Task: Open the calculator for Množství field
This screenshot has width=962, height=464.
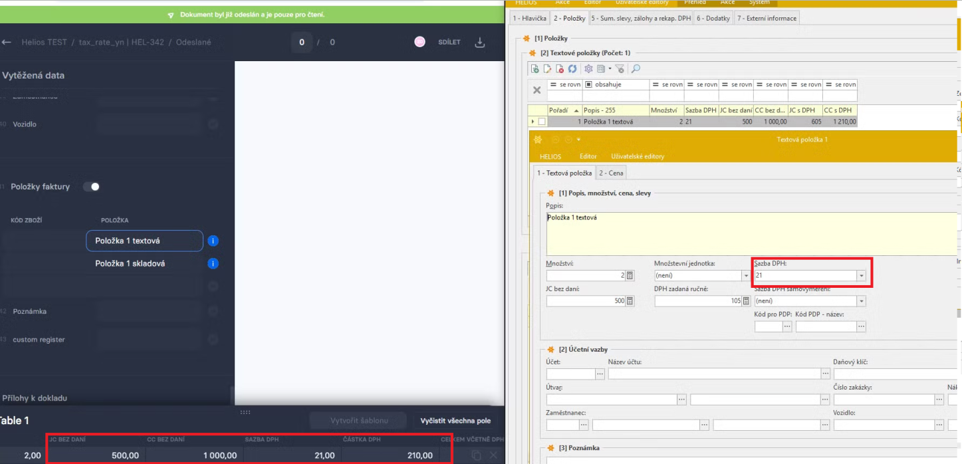Action: [x=630, y=275]
